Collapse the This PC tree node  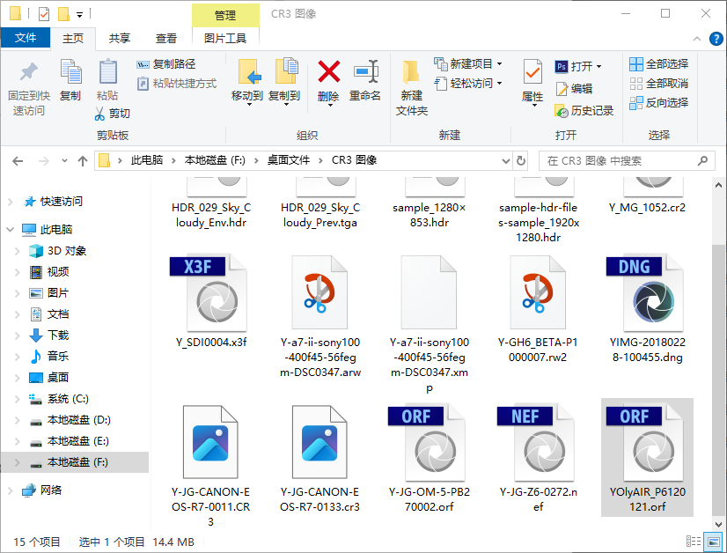10,230
